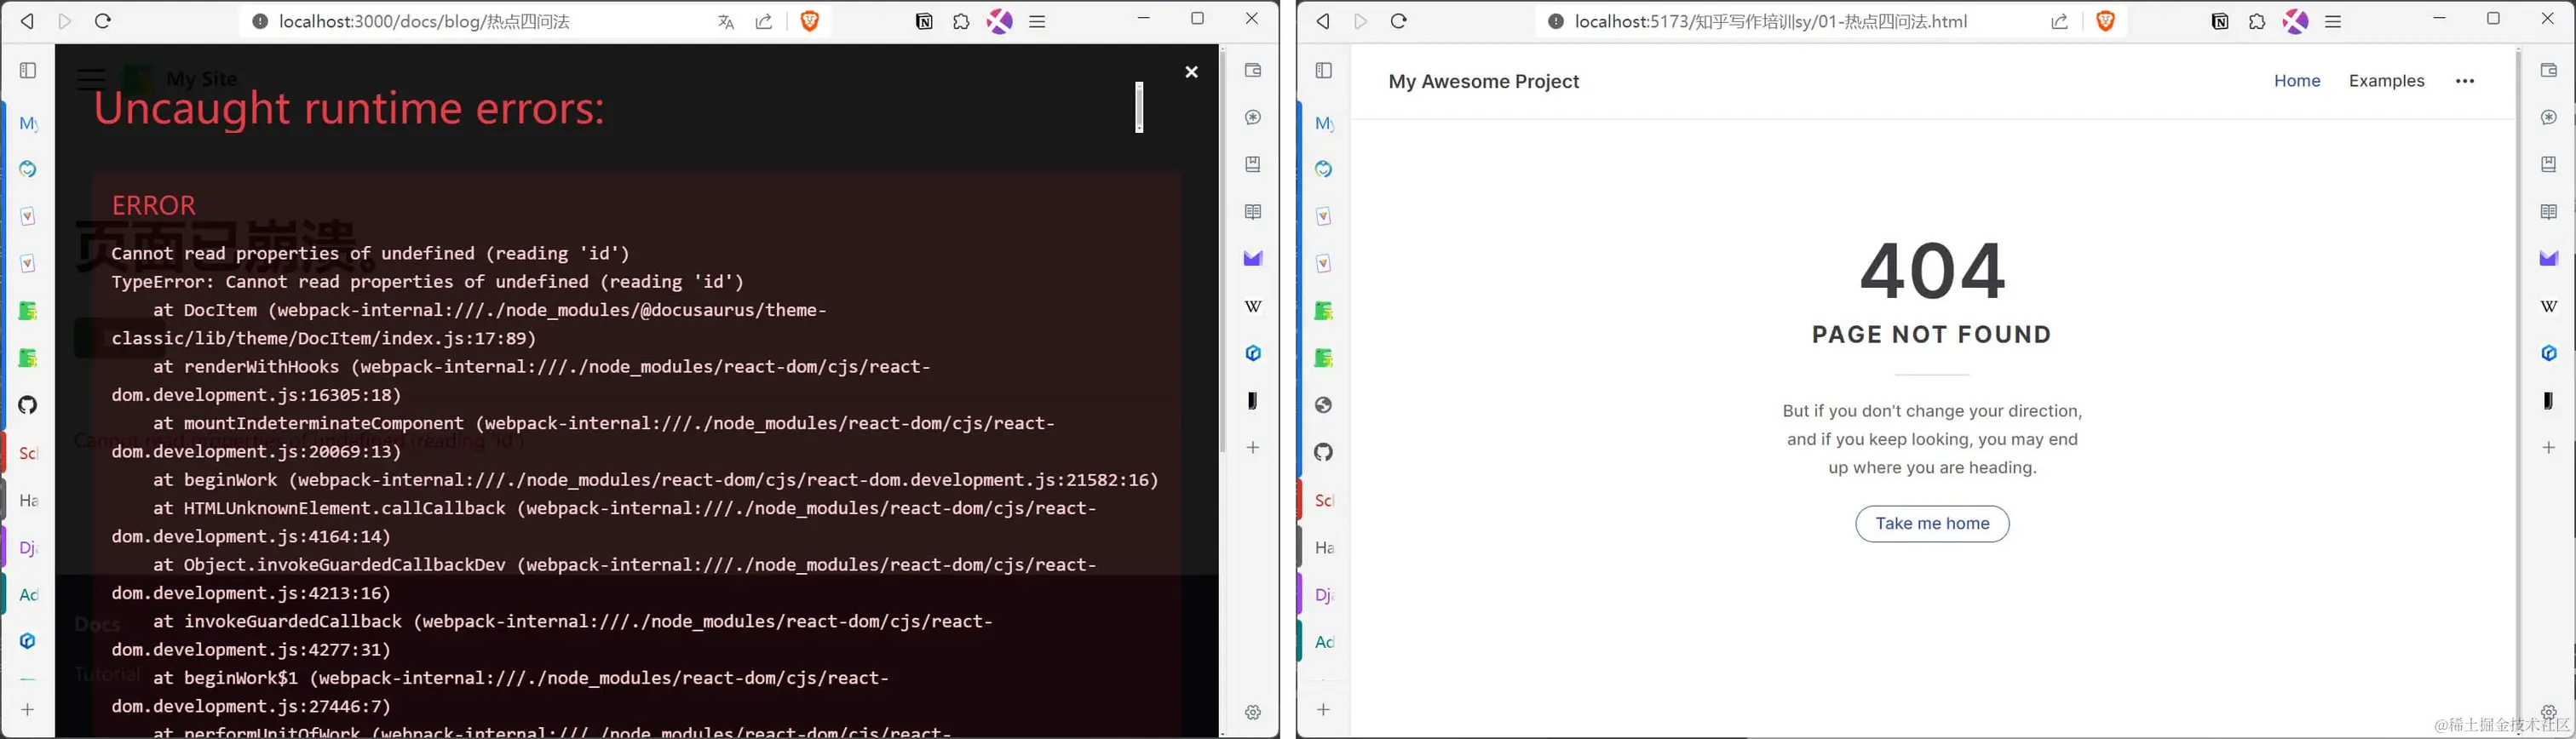Go to Home in the My Awesome Project navbar
2576x739 pixels.
(x=2297, y=81)
